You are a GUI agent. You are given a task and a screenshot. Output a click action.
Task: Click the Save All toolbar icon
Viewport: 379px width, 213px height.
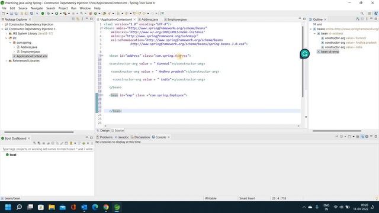pyautogui.click(x=16, y=14)
